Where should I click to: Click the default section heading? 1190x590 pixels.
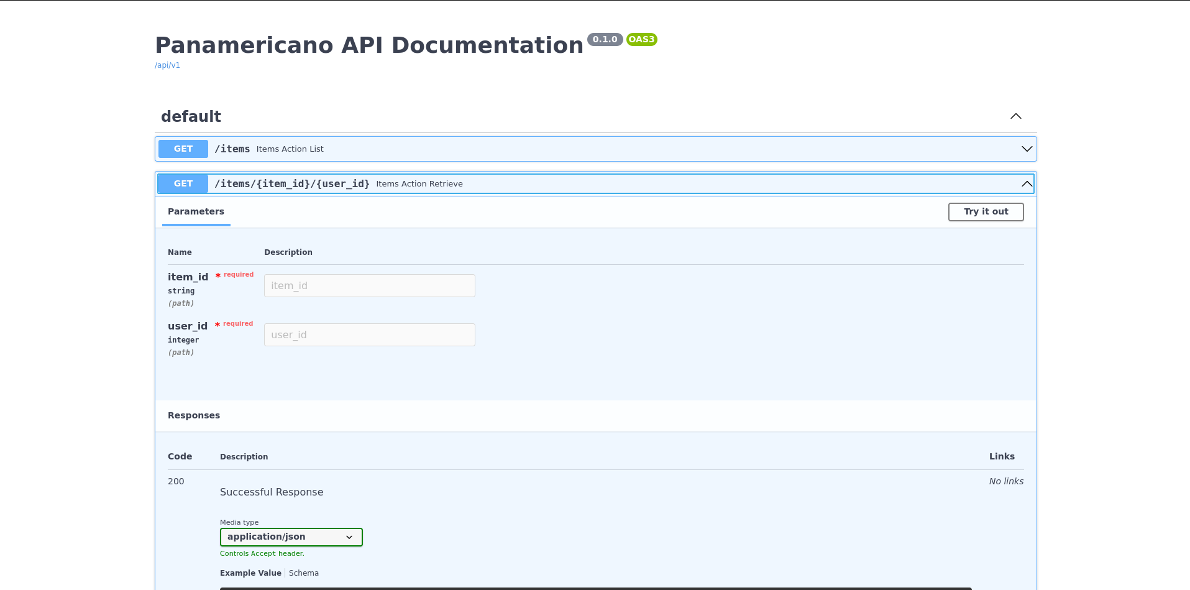(191, 117)
